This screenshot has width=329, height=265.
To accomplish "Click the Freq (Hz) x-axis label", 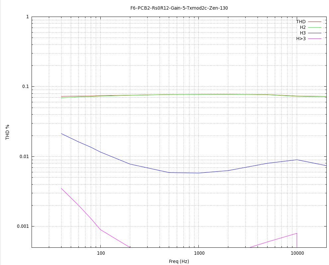I will pyautogui.click(x=179, y=261).
